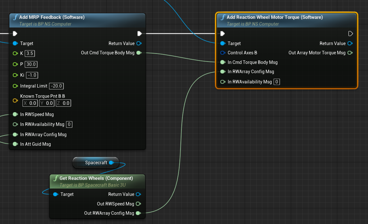Edit the Integral Limit field showing -20.0
The width and height of the screenshot is (368, 224).
[57, 86]
